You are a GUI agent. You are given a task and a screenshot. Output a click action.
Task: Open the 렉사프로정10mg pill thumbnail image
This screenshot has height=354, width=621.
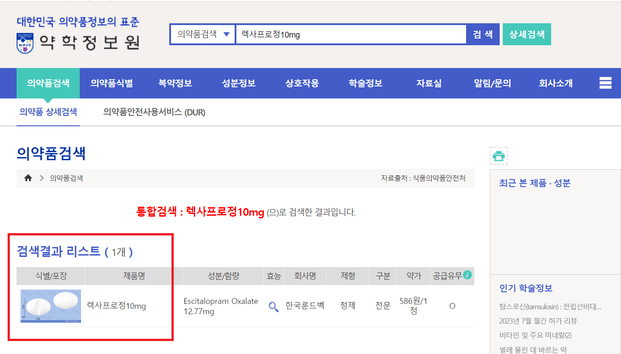[51, 306]
